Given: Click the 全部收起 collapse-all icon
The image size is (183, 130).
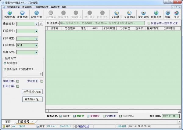Looking at the screenshot, I should point(129,13).
